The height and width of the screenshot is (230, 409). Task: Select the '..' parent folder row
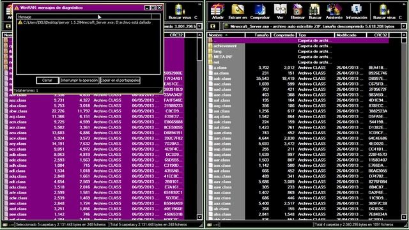click(298, 40)
